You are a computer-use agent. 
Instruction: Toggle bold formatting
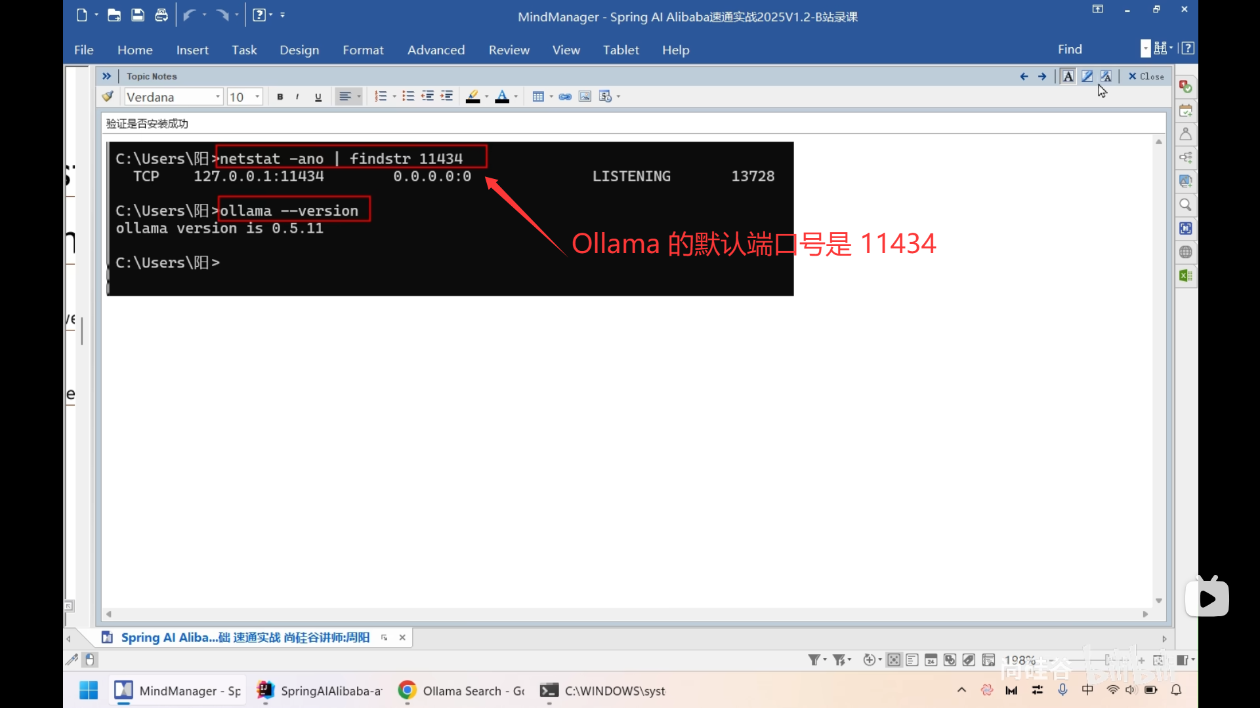280,96
